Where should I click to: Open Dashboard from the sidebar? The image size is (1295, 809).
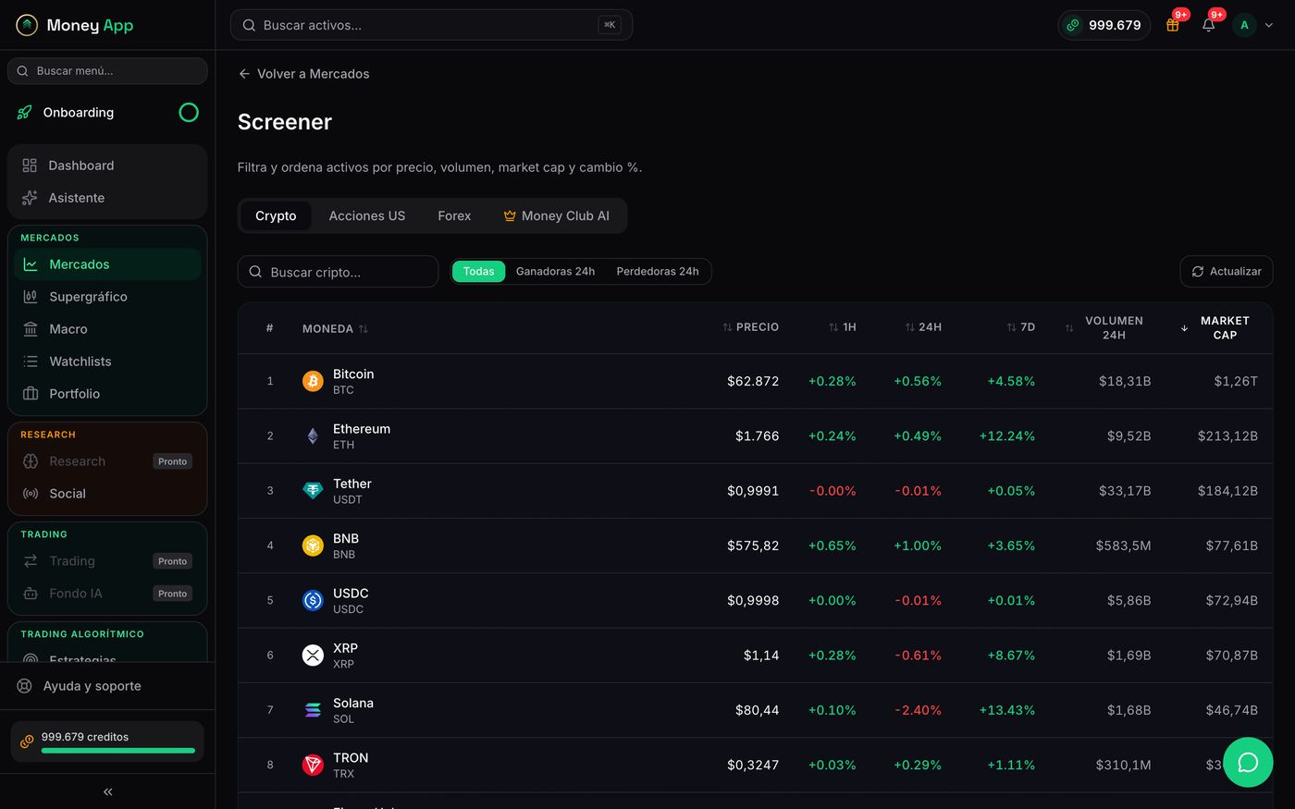pos(107,165)
